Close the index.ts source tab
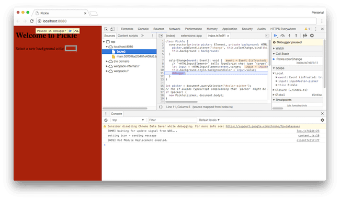The image size is (340, 200). (x=228, y=36)
